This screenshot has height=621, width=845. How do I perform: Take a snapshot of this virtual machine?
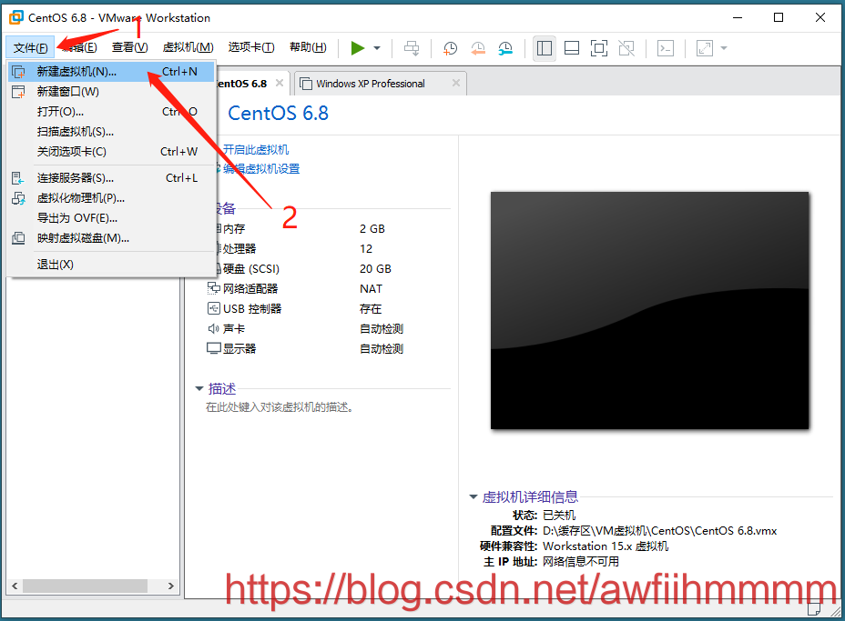tap(450, 48)
